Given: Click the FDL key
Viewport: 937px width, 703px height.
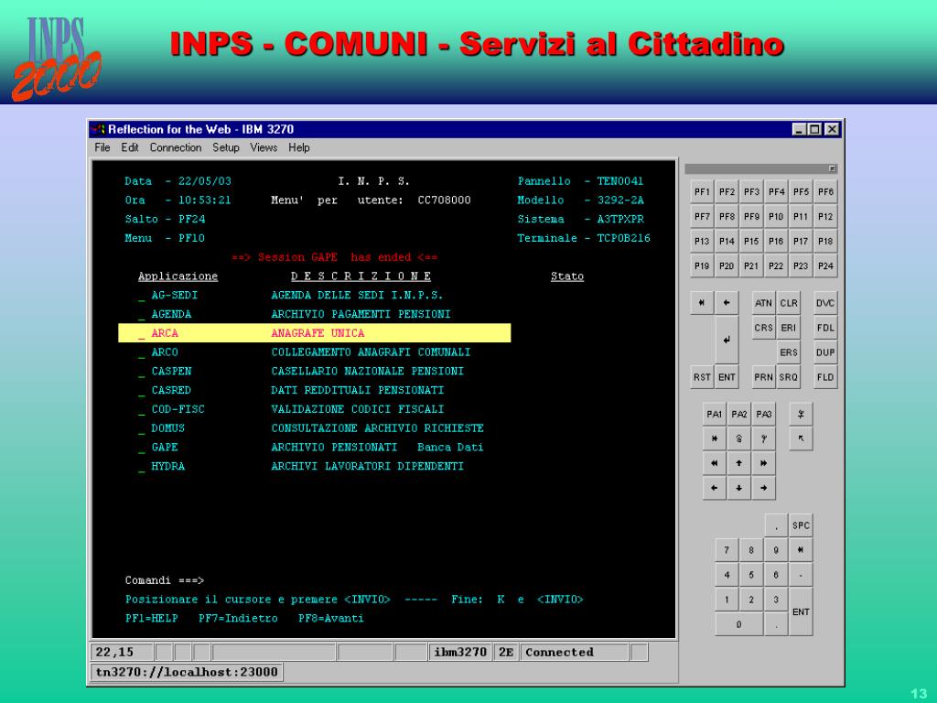Looking at the screenshot, I should (x=825, y=328).
